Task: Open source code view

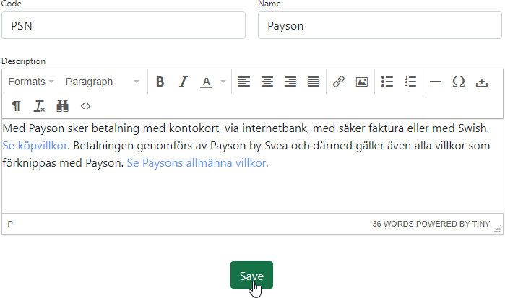Action: point(85,106)
